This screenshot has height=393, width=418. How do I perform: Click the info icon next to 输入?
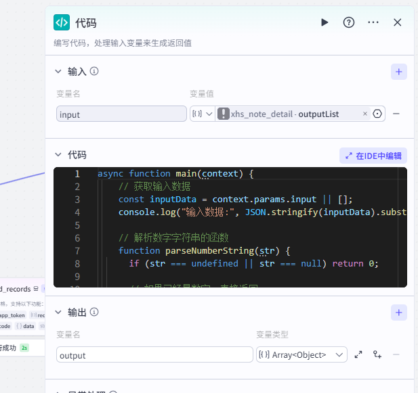tap(94, 71)
